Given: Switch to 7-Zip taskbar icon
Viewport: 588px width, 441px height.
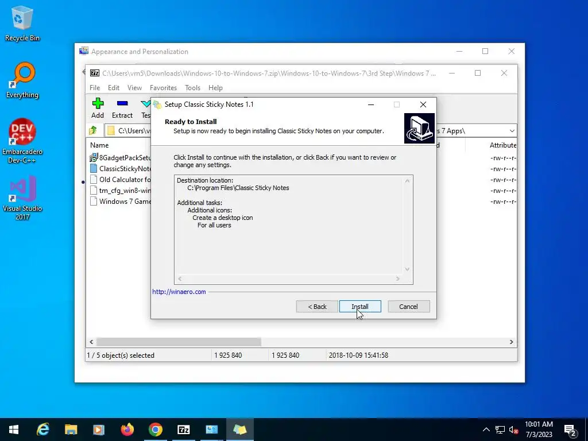Looking at the screenshot, I should tap(183, 430).
